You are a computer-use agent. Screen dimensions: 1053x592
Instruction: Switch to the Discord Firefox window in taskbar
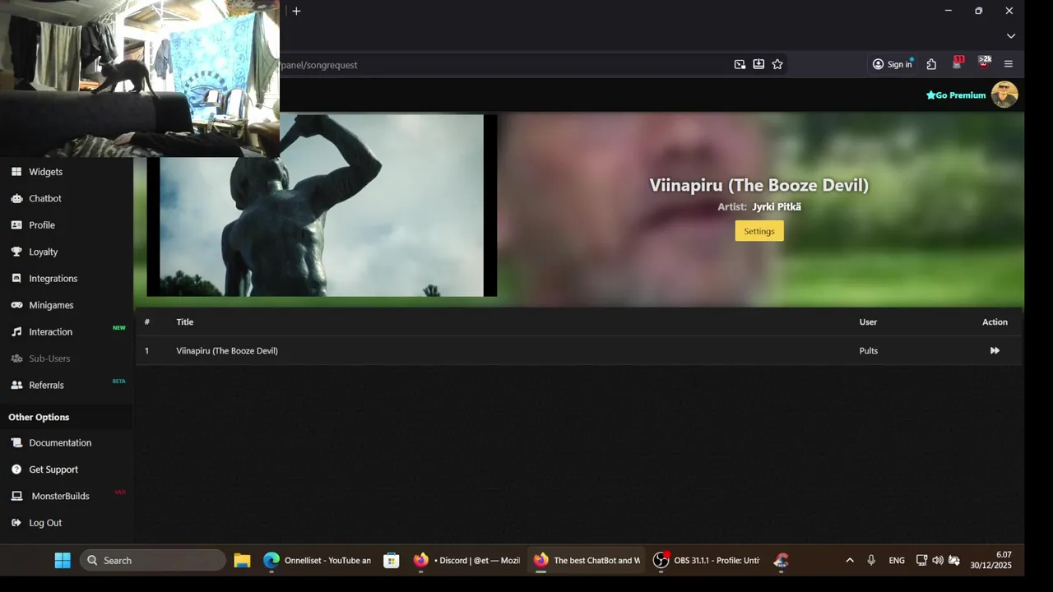(466, 561)
